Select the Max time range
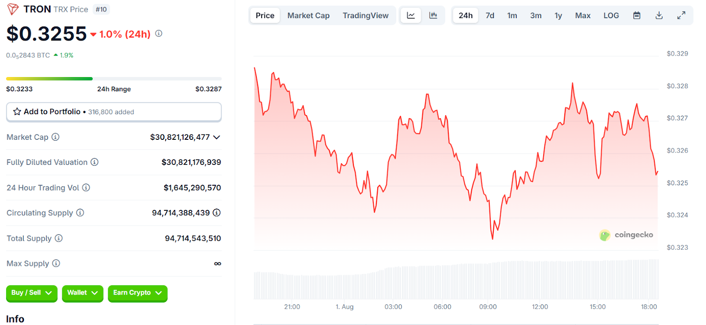706x325 pixels. point(582,15)
